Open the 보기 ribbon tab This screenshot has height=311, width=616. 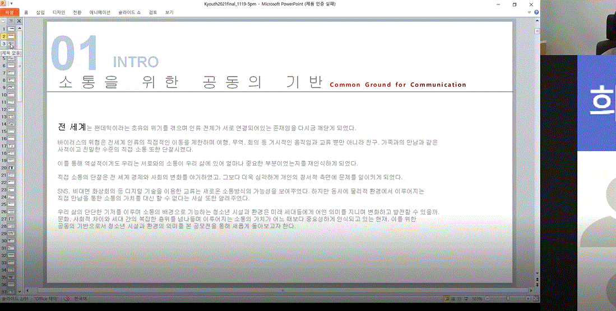[169, 12]
